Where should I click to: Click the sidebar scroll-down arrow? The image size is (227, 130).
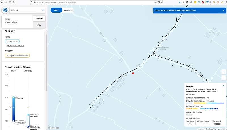[47, 129]
